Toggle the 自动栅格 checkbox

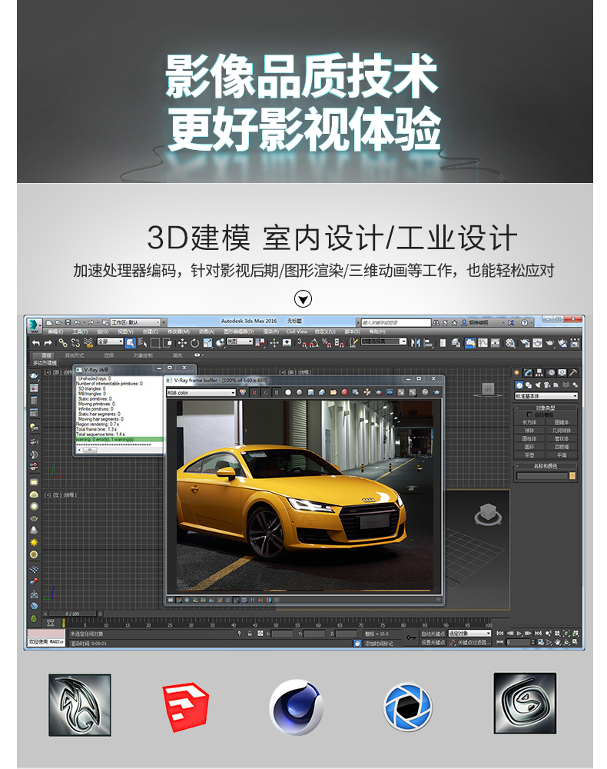point(529,415)
